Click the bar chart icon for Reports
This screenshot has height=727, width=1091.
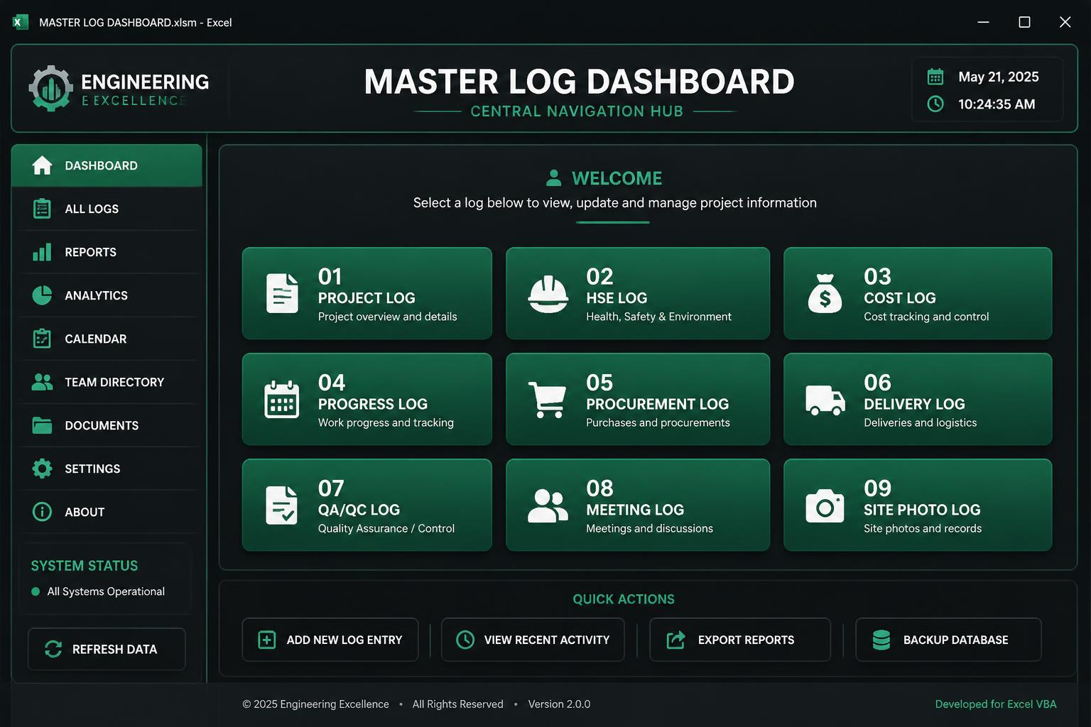42,252
